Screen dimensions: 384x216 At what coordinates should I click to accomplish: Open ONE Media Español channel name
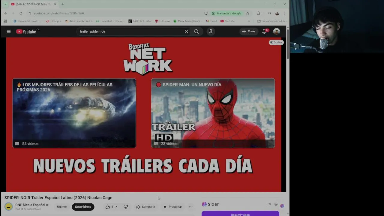coord(30,205)
